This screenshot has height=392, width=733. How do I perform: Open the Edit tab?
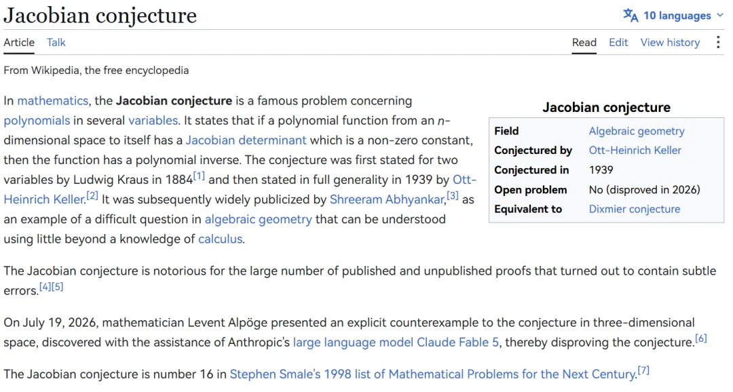(618, 43)
